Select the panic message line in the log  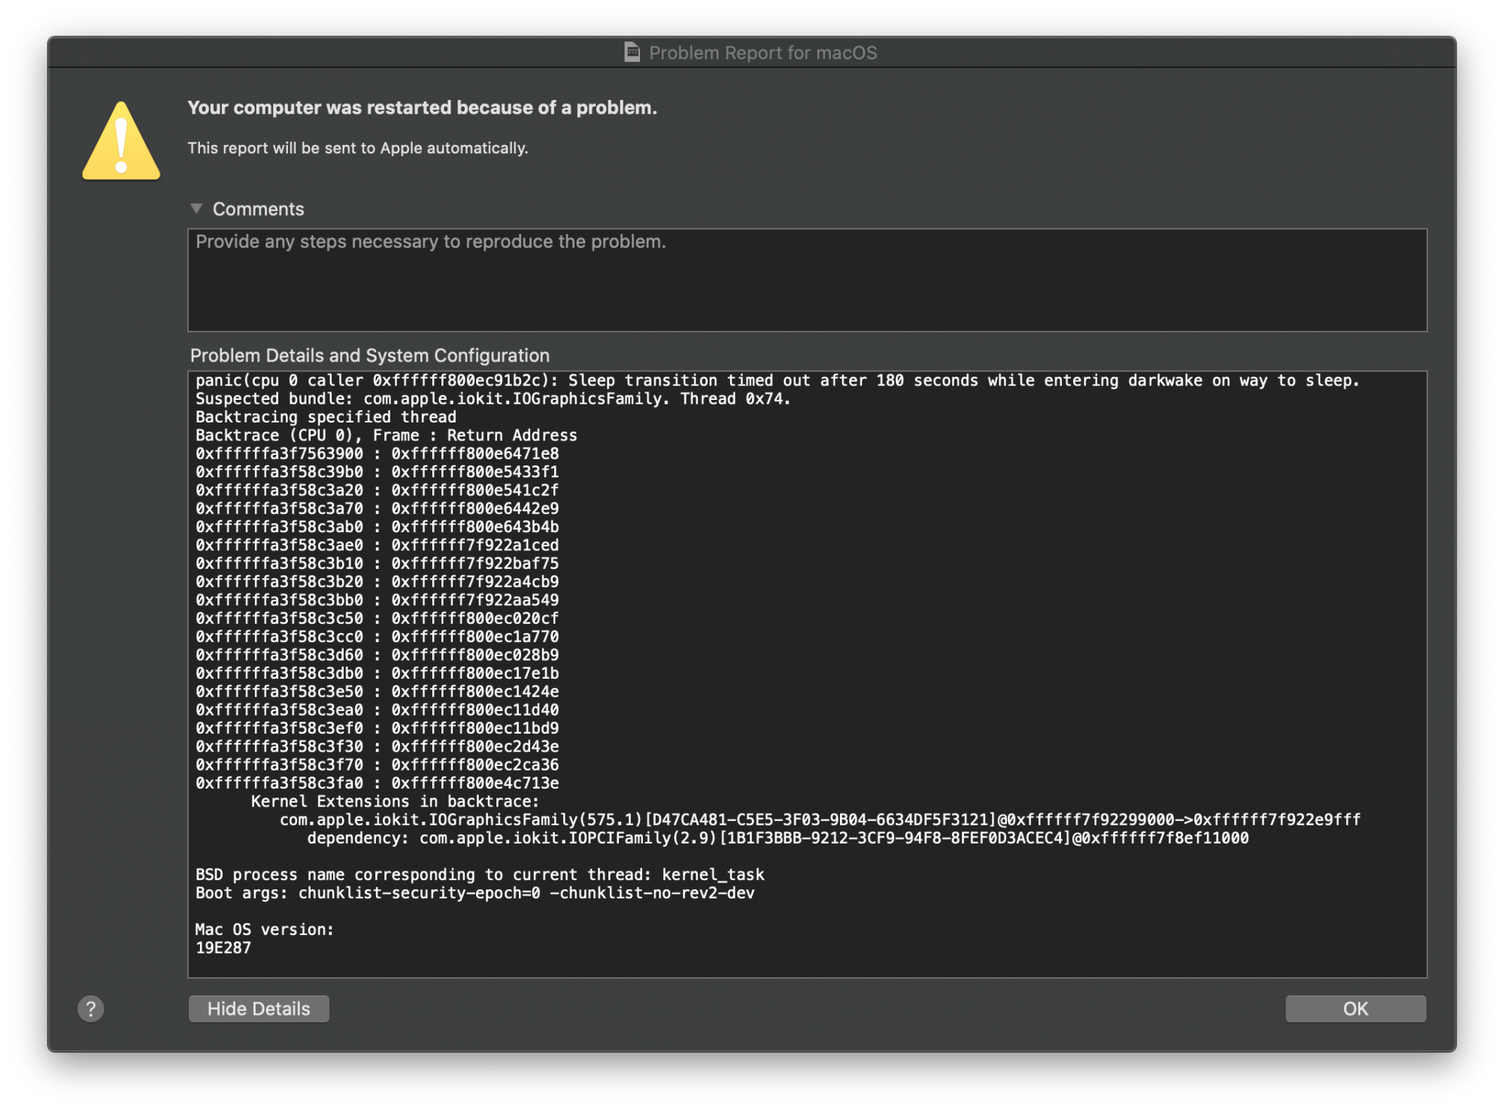click(775, 380)
